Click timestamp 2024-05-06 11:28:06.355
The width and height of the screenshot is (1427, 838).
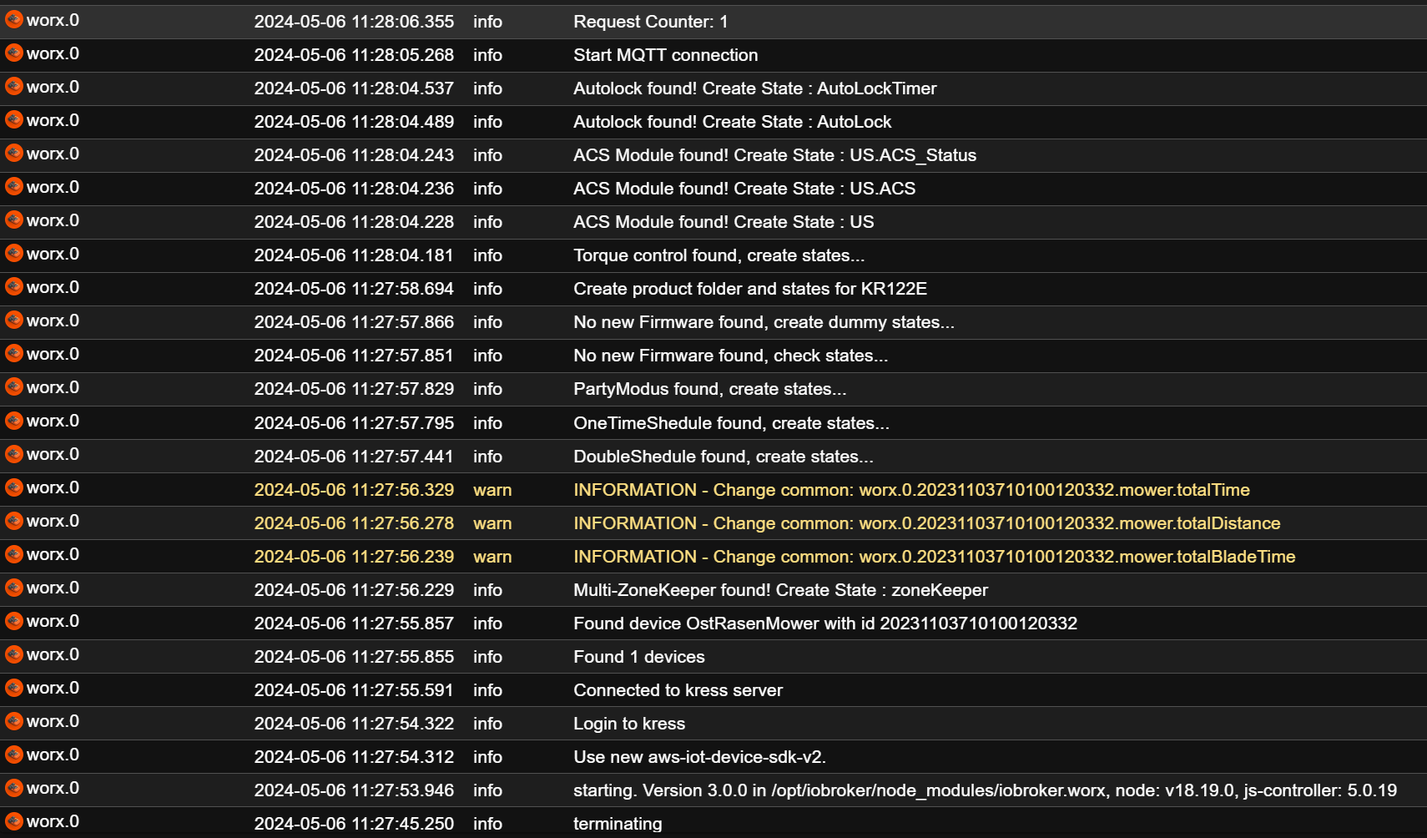354,22
